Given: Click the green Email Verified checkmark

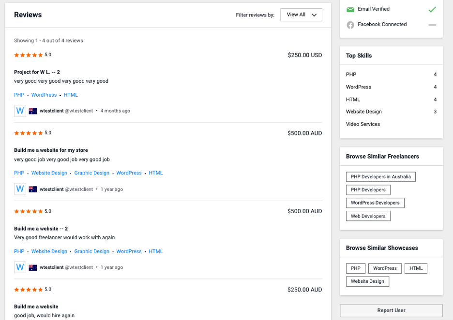Looking at the screenshot, I should 432,9.
